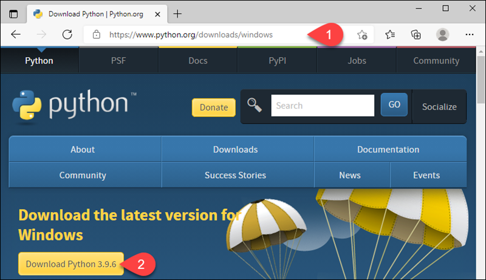View site security lock info
This screenshot has width=486, height=280.
pos(97,35)
